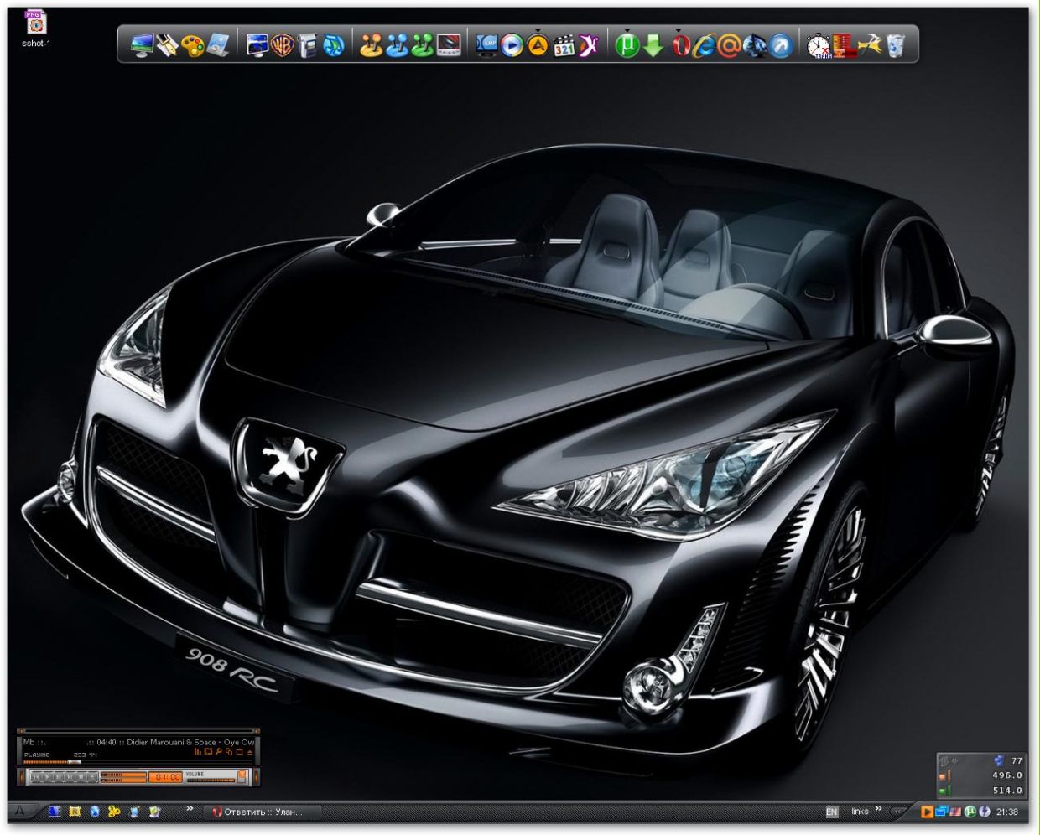
Task: Click the green download arrow dock icon
Action: click(x=653, y=45)
